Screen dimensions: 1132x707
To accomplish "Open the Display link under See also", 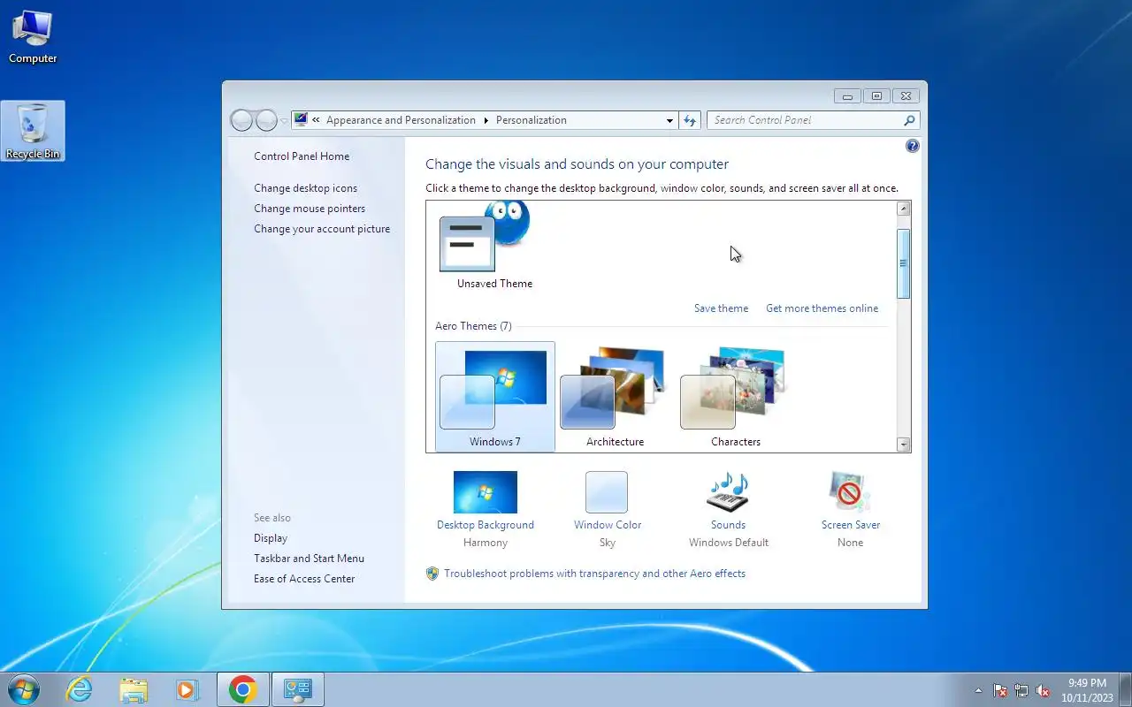I will coord(271,538).
